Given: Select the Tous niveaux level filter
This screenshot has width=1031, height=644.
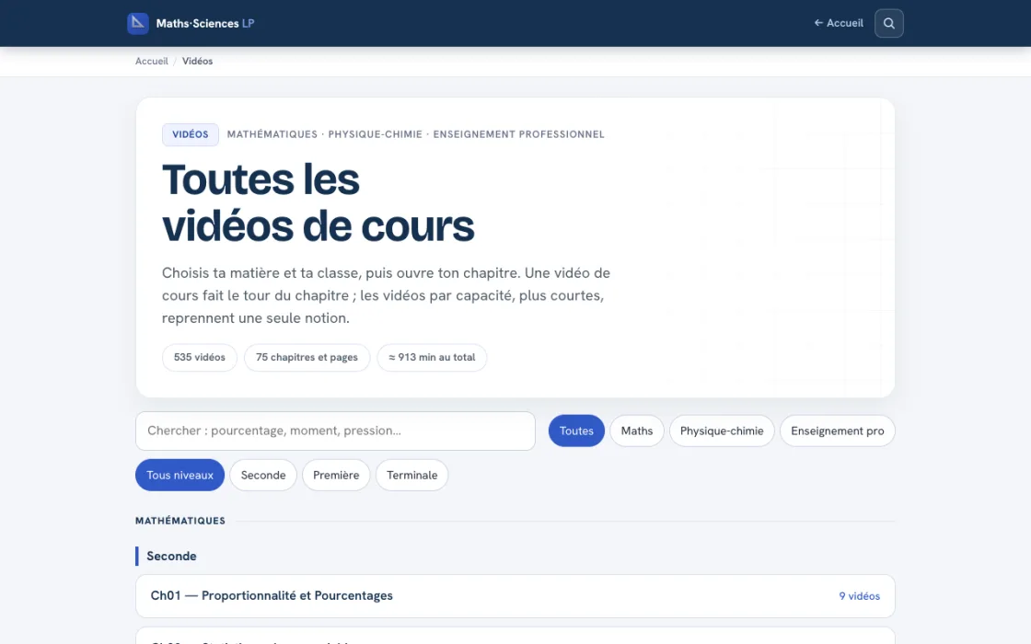Looking at the screenshot, I should [x=180, y=475].
